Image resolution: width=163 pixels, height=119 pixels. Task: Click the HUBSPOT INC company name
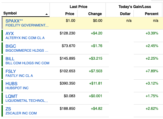pos(17,88)
